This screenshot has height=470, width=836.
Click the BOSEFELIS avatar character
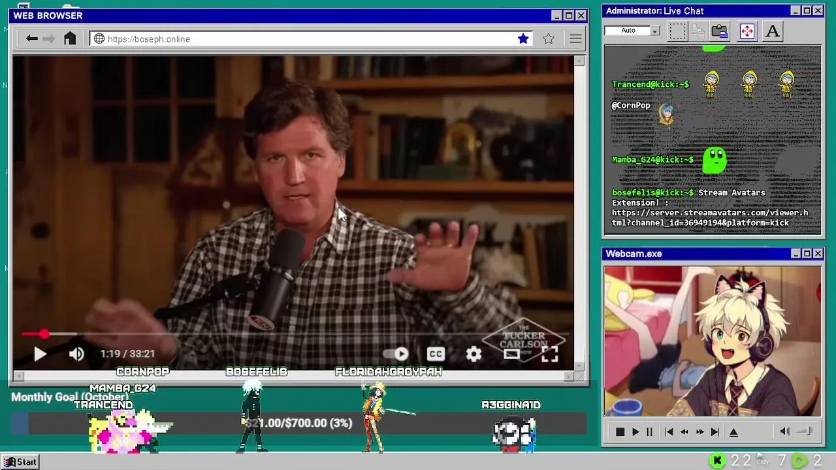252,416
